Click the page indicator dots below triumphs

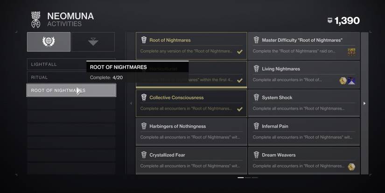(247, 178)
